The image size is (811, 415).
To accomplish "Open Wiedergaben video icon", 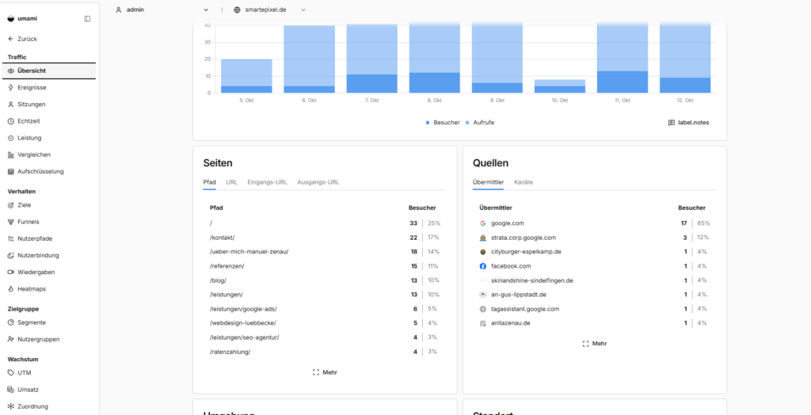I will click(11, 272).
